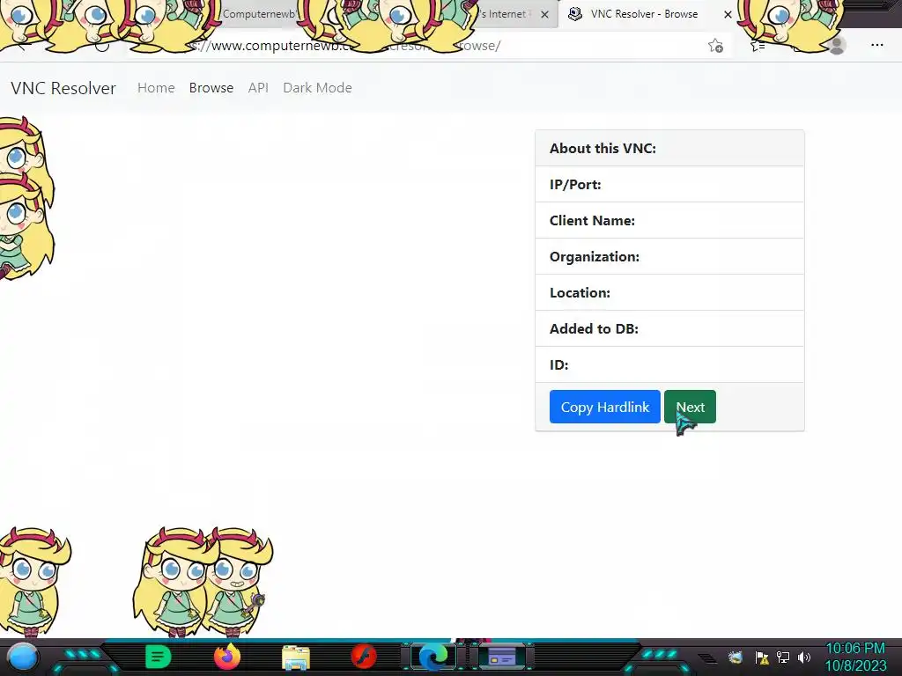The width and height of the screenshot is (902, 676).
Task: Click the network tray icon
Action: (x=782, y=657)
